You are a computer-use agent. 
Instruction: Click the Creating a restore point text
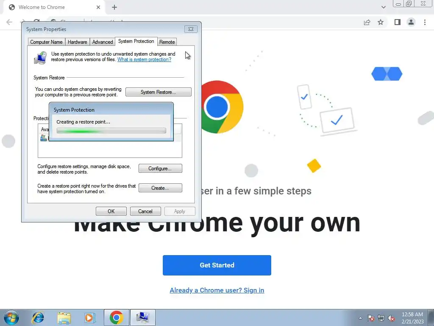point(83,122)
